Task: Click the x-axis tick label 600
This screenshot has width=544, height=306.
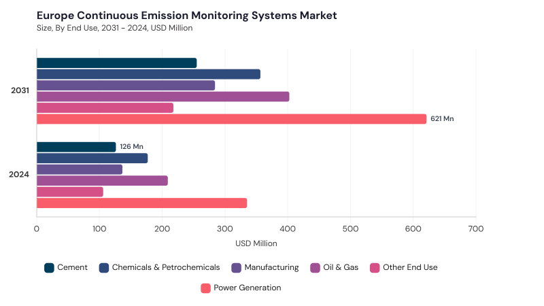Action: [x=413, y=229]
